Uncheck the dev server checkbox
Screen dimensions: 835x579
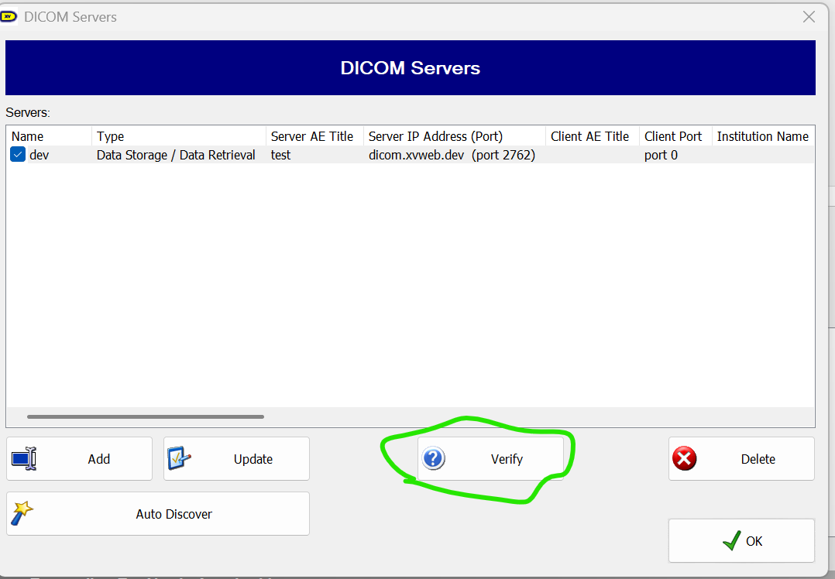click(x=18, y=155)
